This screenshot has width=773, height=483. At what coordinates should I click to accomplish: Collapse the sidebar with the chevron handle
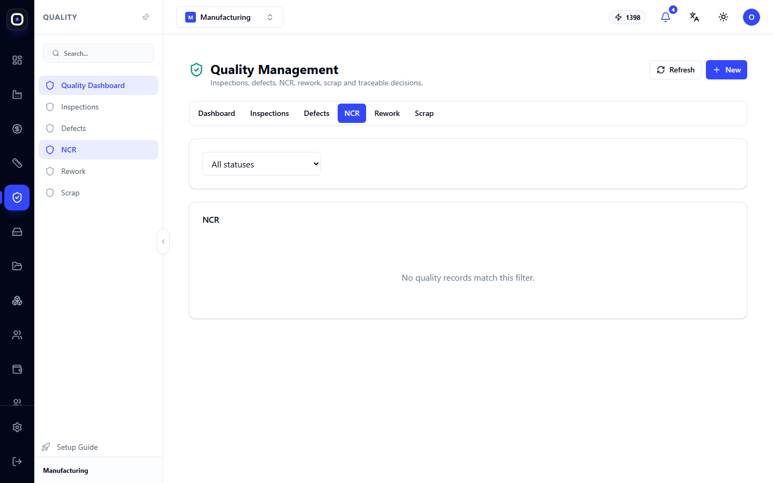click(163, 241)
